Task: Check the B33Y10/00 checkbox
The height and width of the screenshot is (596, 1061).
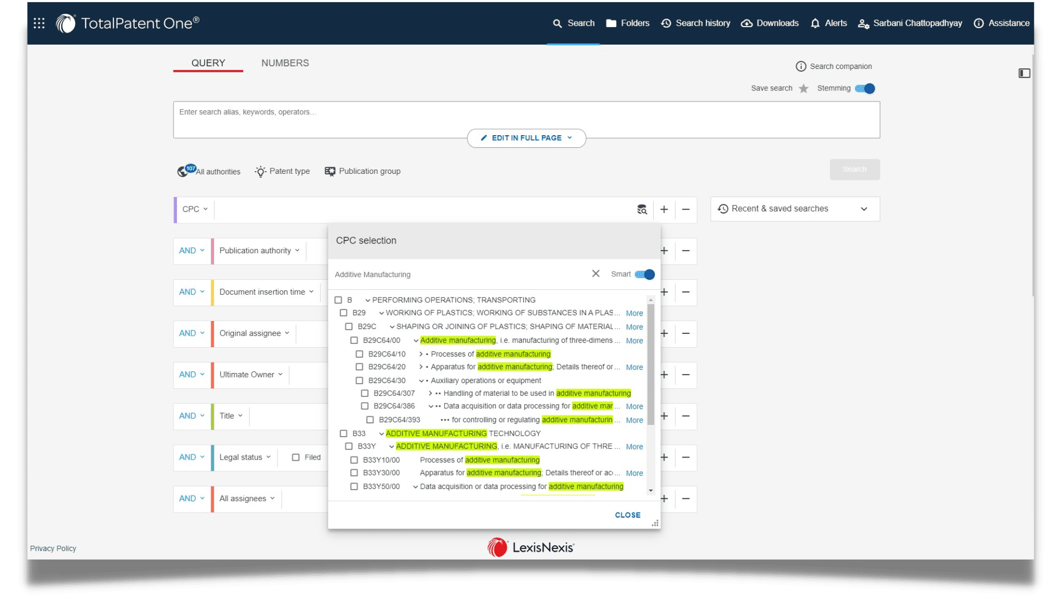Action: 354,460
